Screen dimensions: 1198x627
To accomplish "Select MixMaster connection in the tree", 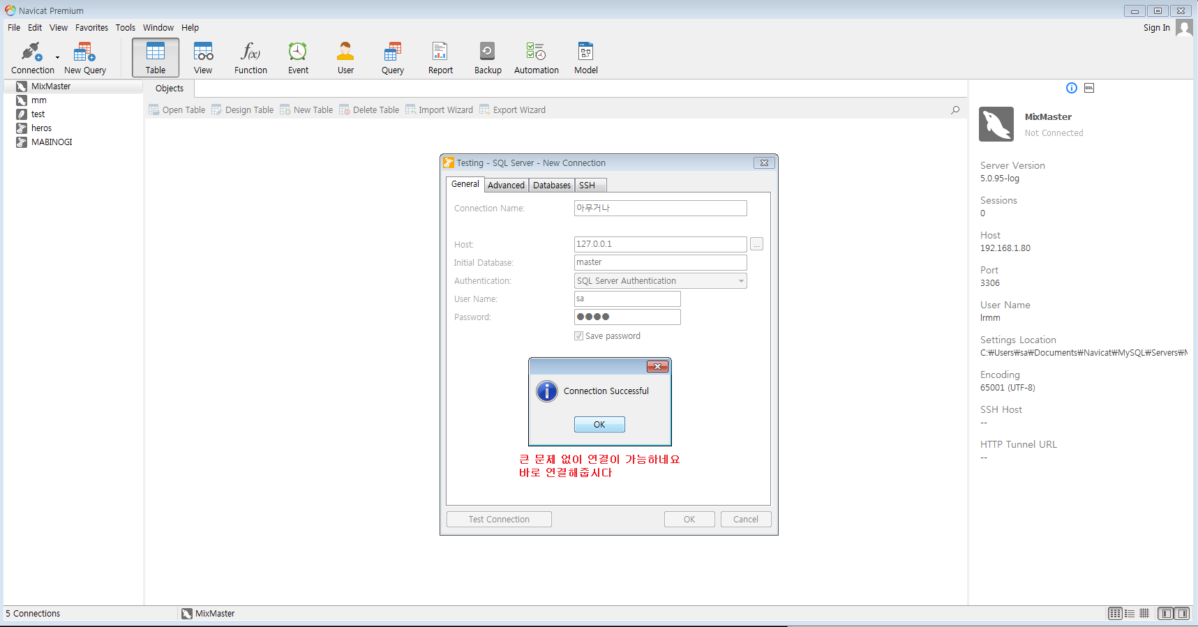I will (73, 86).
